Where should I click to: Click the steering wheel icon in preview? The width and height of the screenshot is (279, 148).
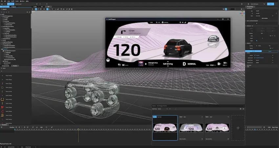pyautogui.click(x=108, y=60)
